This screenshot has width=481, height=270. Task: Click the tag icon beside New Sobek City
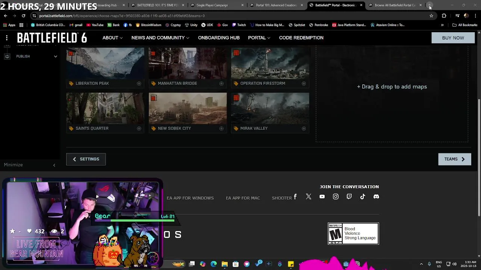153,129
